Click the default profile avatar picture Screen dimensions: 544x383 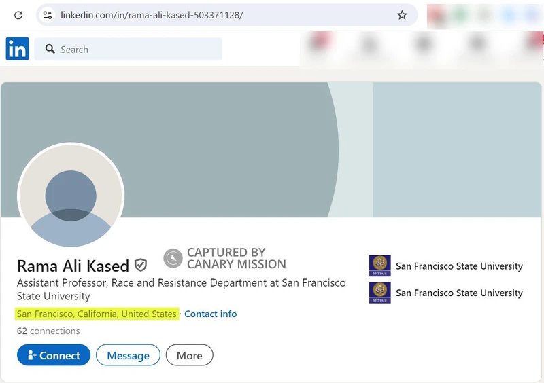71,195
